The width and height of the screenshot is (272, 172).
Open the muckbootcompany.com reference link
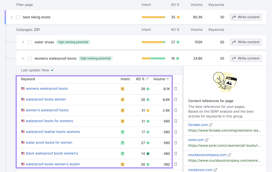coord(207,155)
